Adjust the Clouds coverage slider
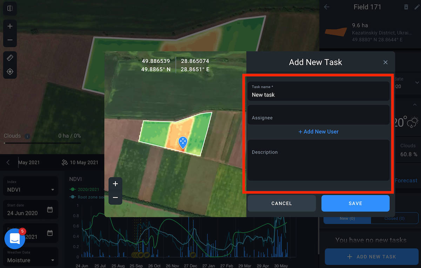This screenshot has width=421, height=268. [42, 143]
